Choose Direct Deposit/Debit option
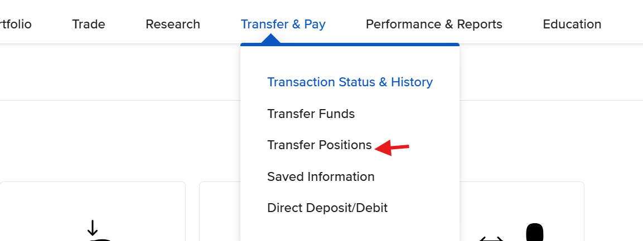Image resolution: width=643 pixels, height=241 pixels. coord(327,208)
